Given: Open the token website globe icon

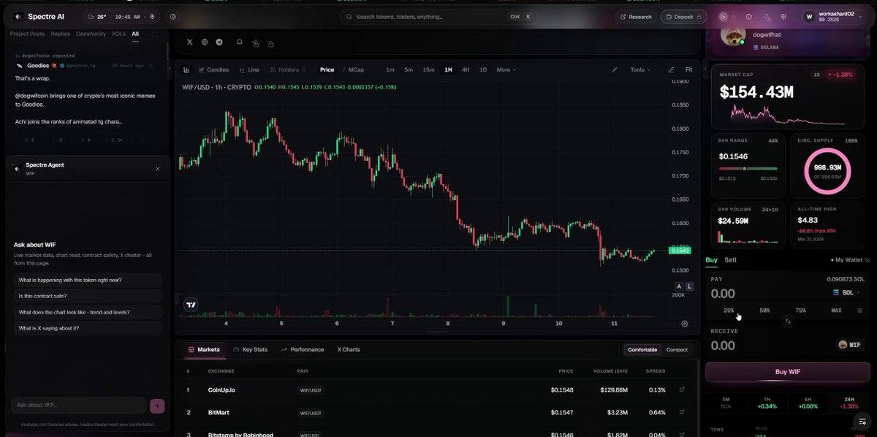Looking at the screenshot, I should tap(205, 42).
